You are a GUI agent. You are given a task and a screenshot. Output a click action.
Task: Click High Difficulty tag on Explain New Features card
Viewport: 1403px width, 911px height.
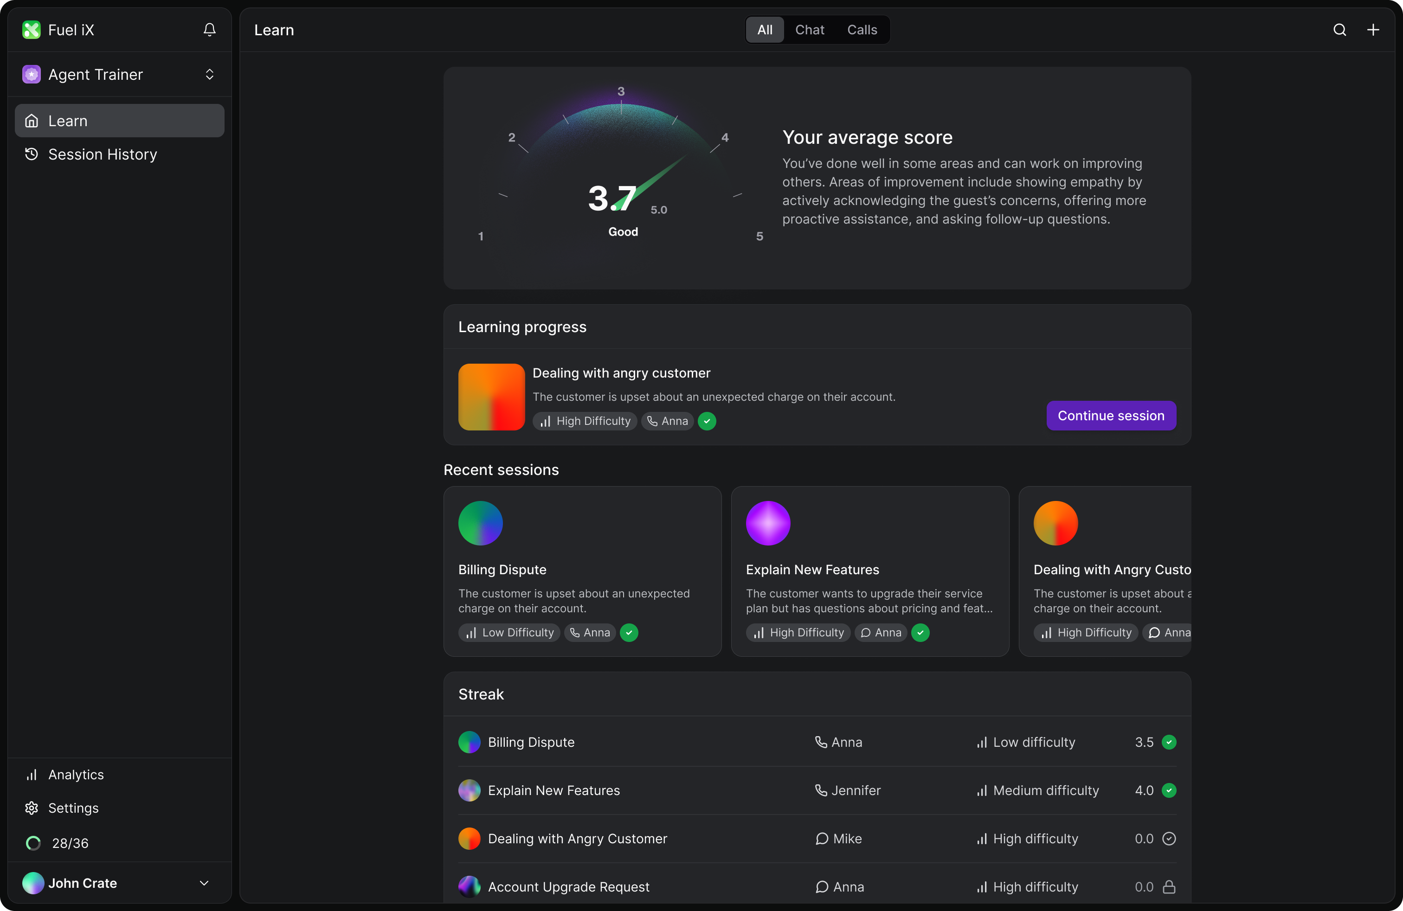pyautogui.click(x=798, y=632)
